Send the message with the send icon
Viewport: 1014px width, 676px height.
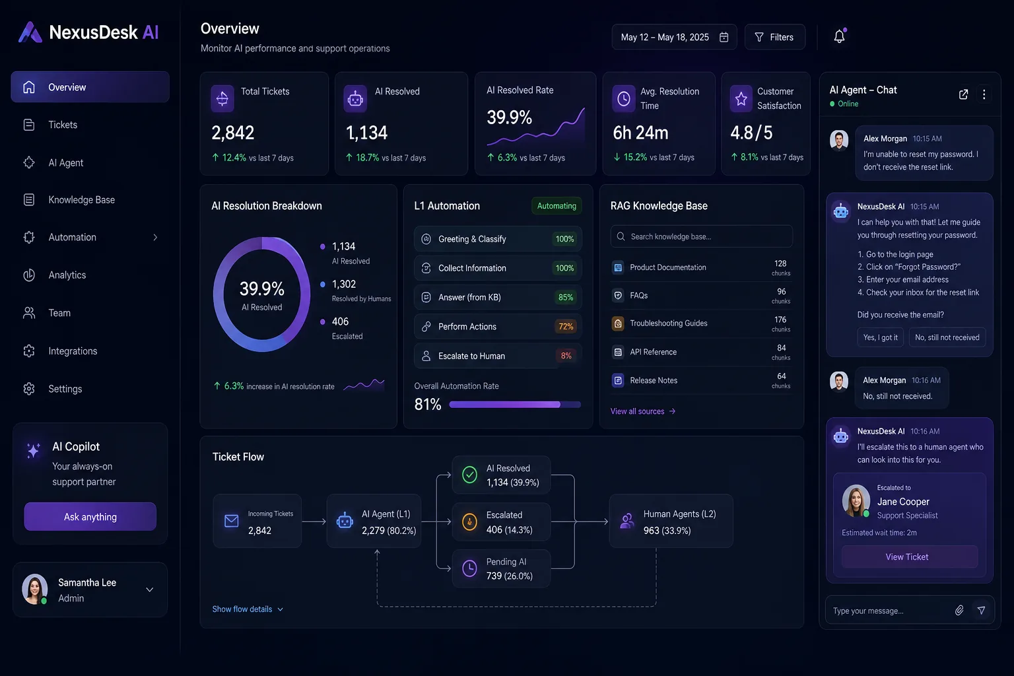tap(982, 611)
